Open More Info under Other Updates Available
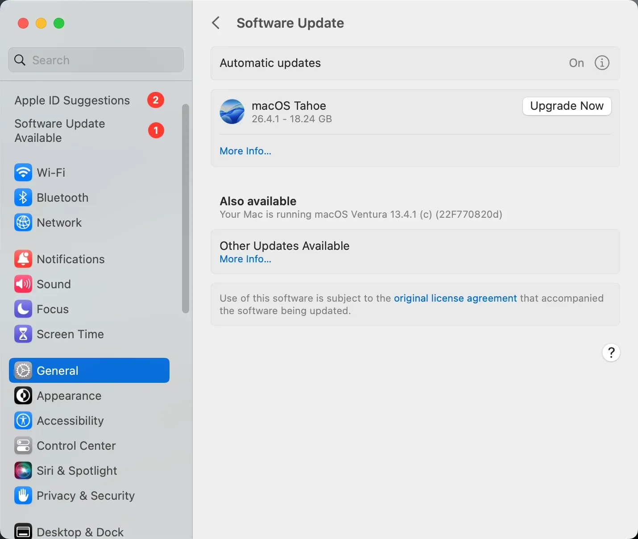Image resolution: width=638 pixels, height=539 pixels. coord(245,259)
